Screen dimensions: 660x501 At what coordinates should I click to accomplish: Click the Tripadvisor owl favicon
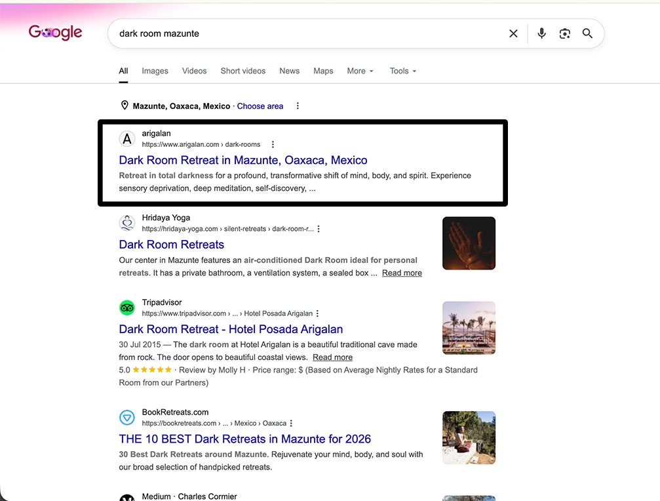pyautogui.click(x=127, y=308)
